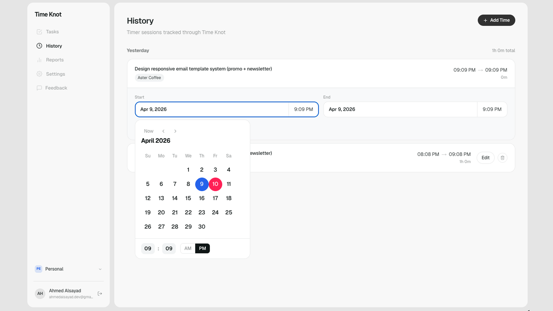
Task: Click the logout icon beside Ahmed Alsayad
Action: click(x=100, y=293)
